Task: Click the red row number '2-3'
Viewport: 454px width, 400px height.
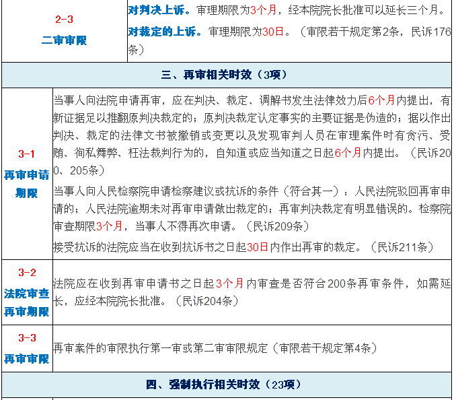Action: (64, 20)
